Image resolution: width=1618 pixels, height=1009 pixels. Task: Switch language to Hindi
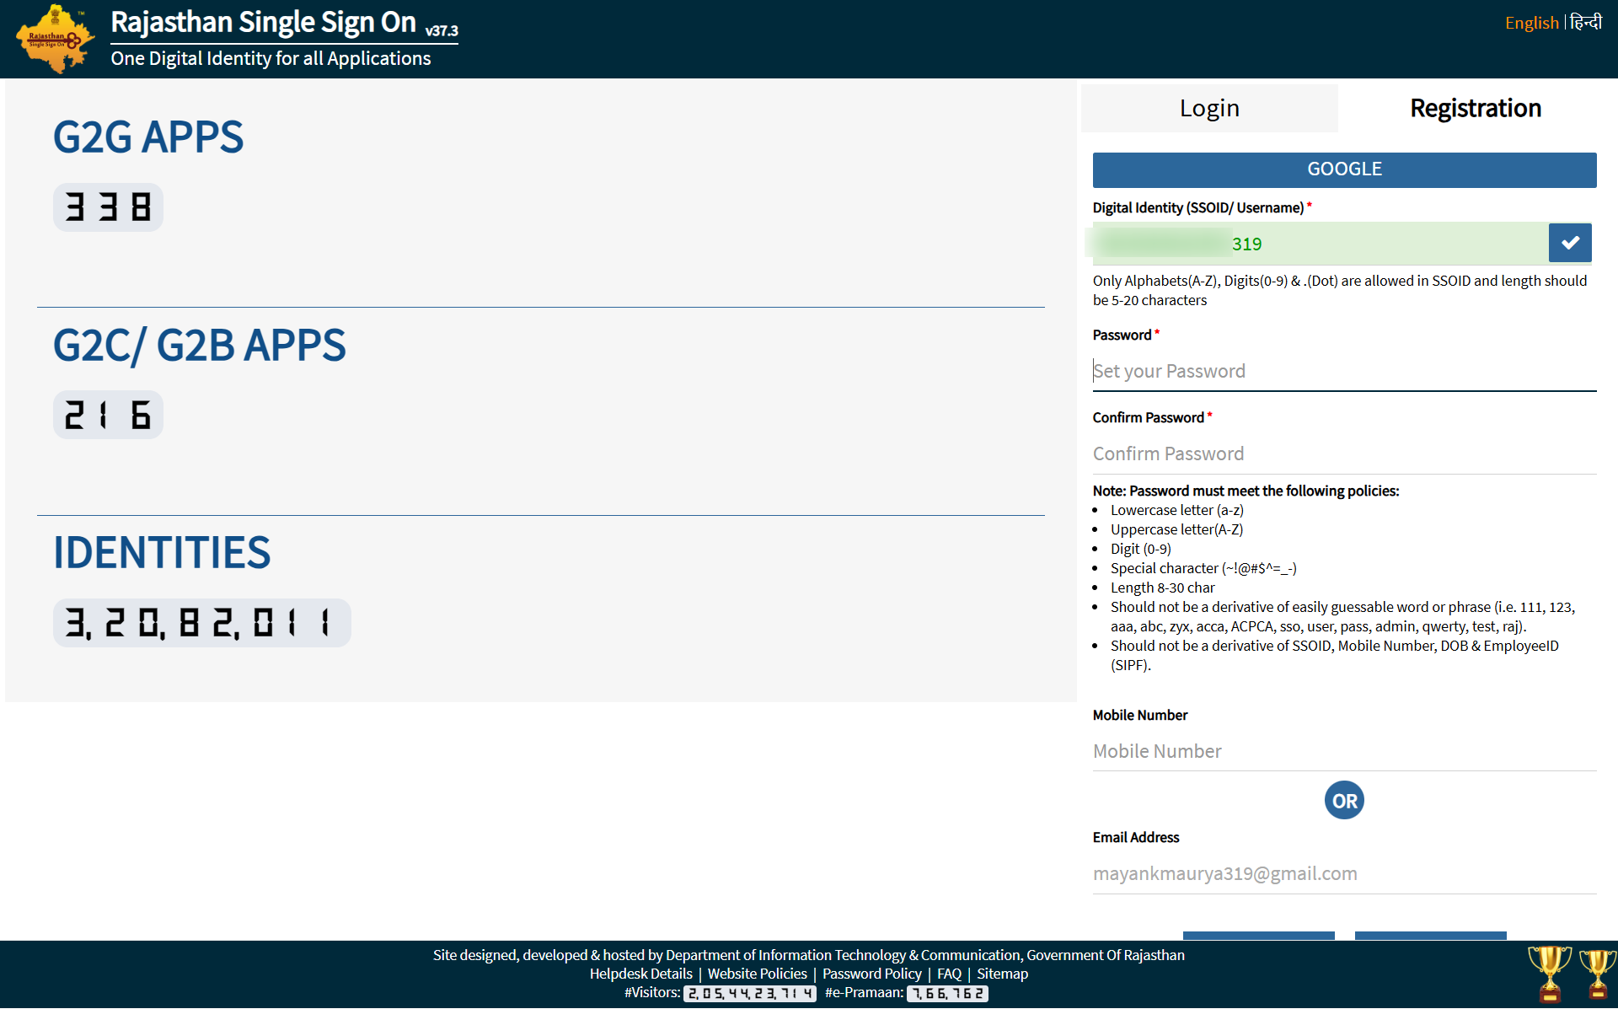1586,23
